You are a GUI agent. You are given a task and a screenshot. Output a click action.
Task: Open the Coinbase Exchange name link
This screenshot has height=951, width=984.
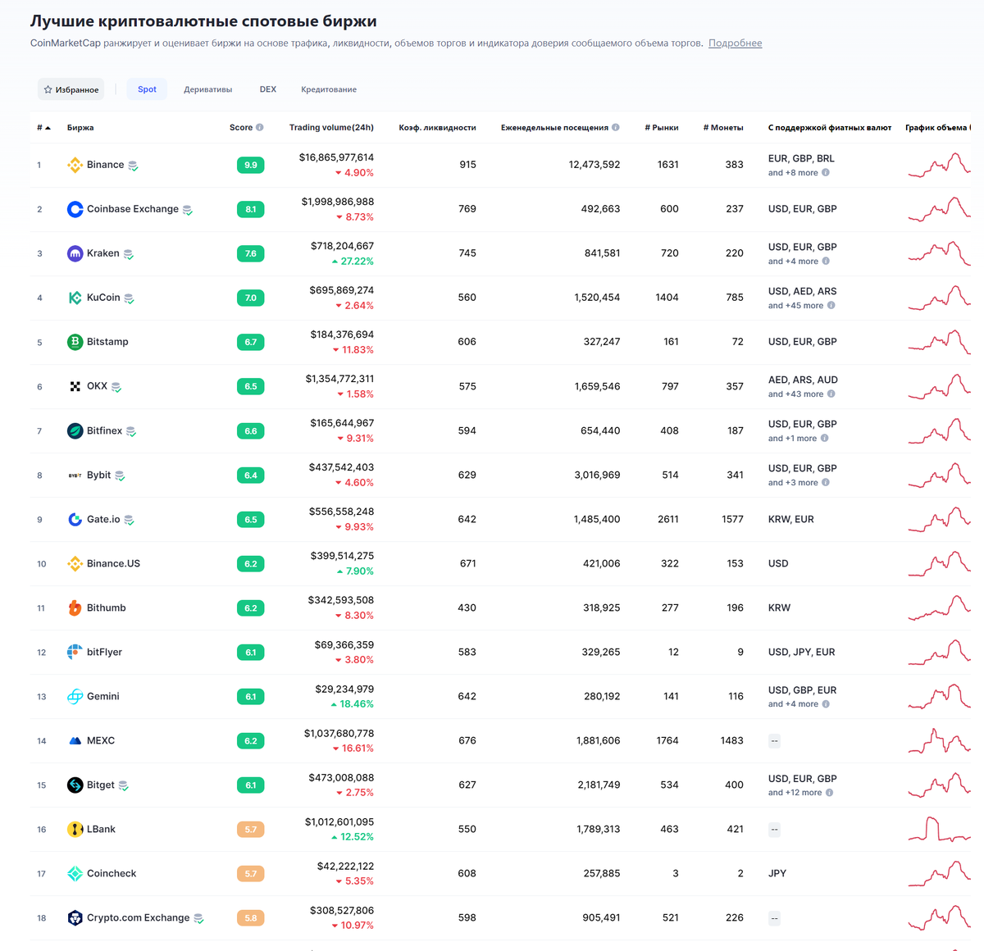point(133,209)
